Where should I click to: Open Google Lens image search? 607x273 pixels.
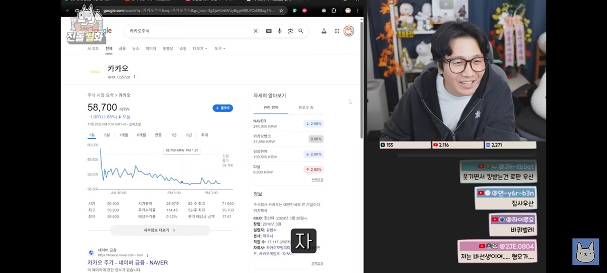click(x=290, y=31)
